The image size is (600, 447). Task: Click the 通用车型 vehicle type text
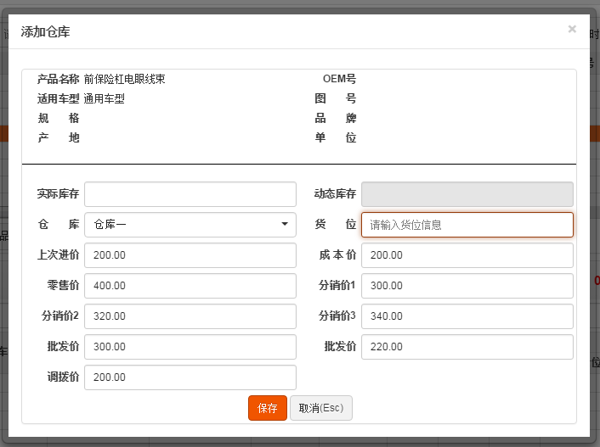[104, 98]
